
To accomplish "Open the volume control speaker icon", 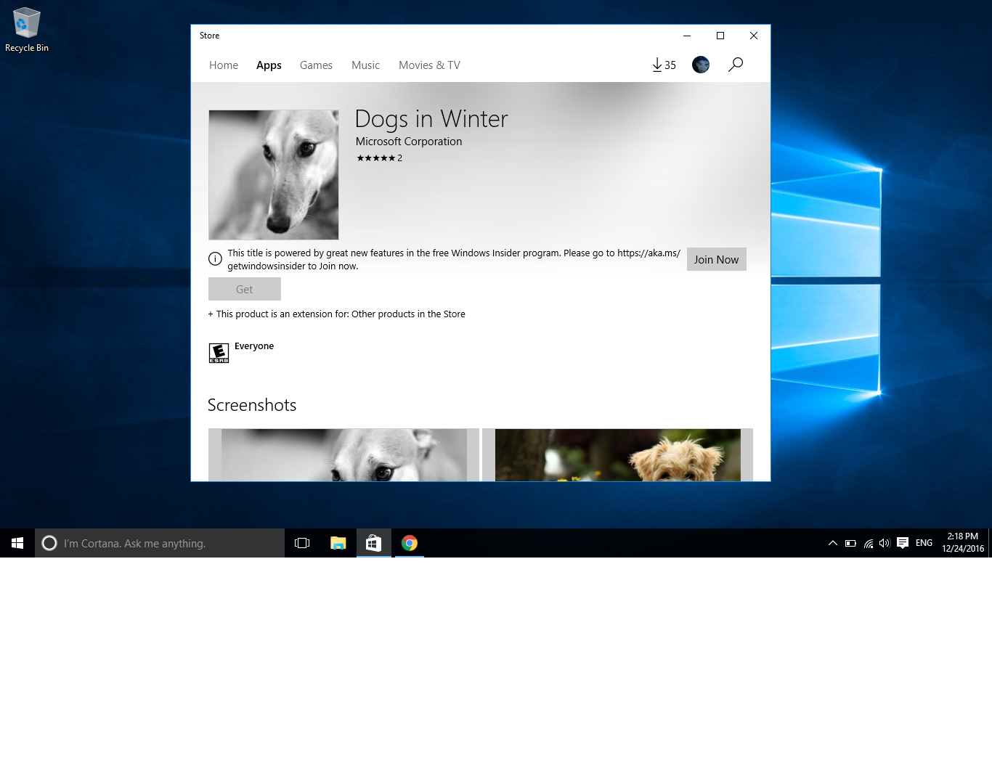I will 885,543.
